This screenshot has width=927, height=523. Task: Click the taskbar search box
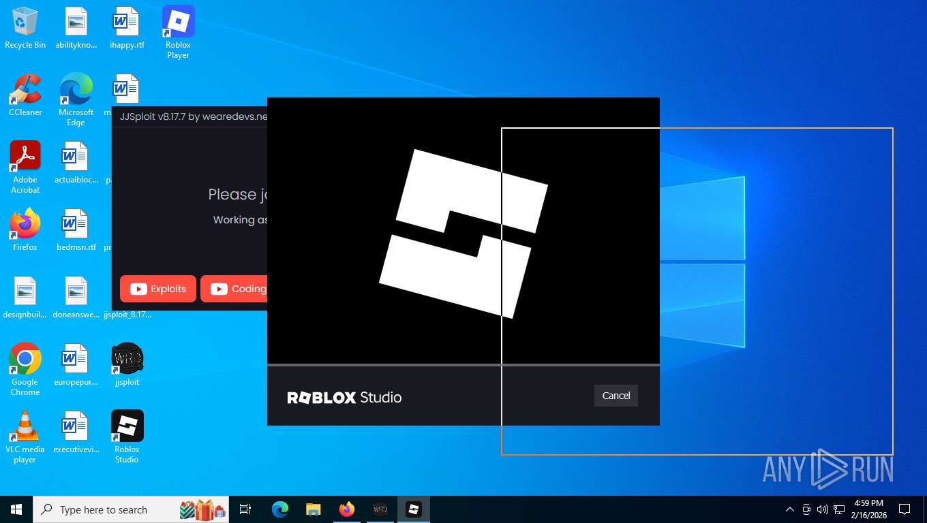tap(131, 509)
